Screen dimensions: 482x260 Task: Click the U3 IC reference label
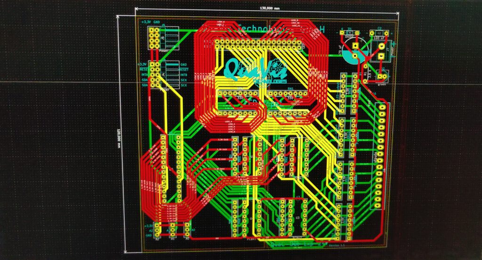(x=297, y=218)
